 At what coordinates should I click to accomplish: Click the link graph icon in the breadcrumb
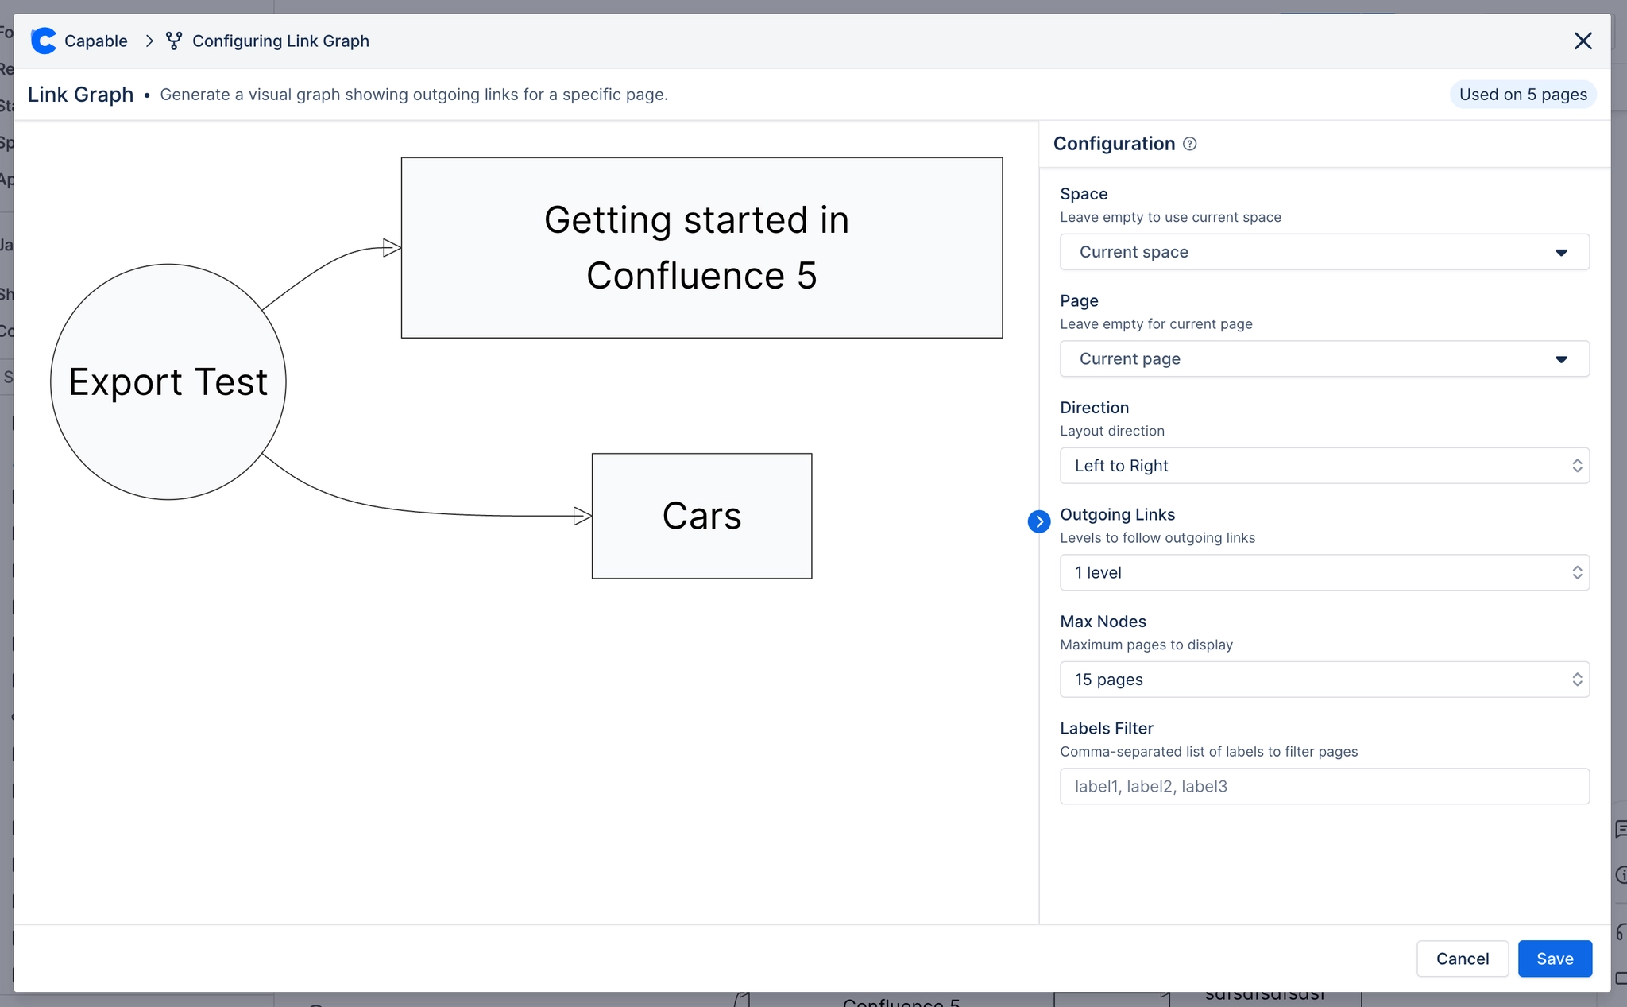pos(173,40)
